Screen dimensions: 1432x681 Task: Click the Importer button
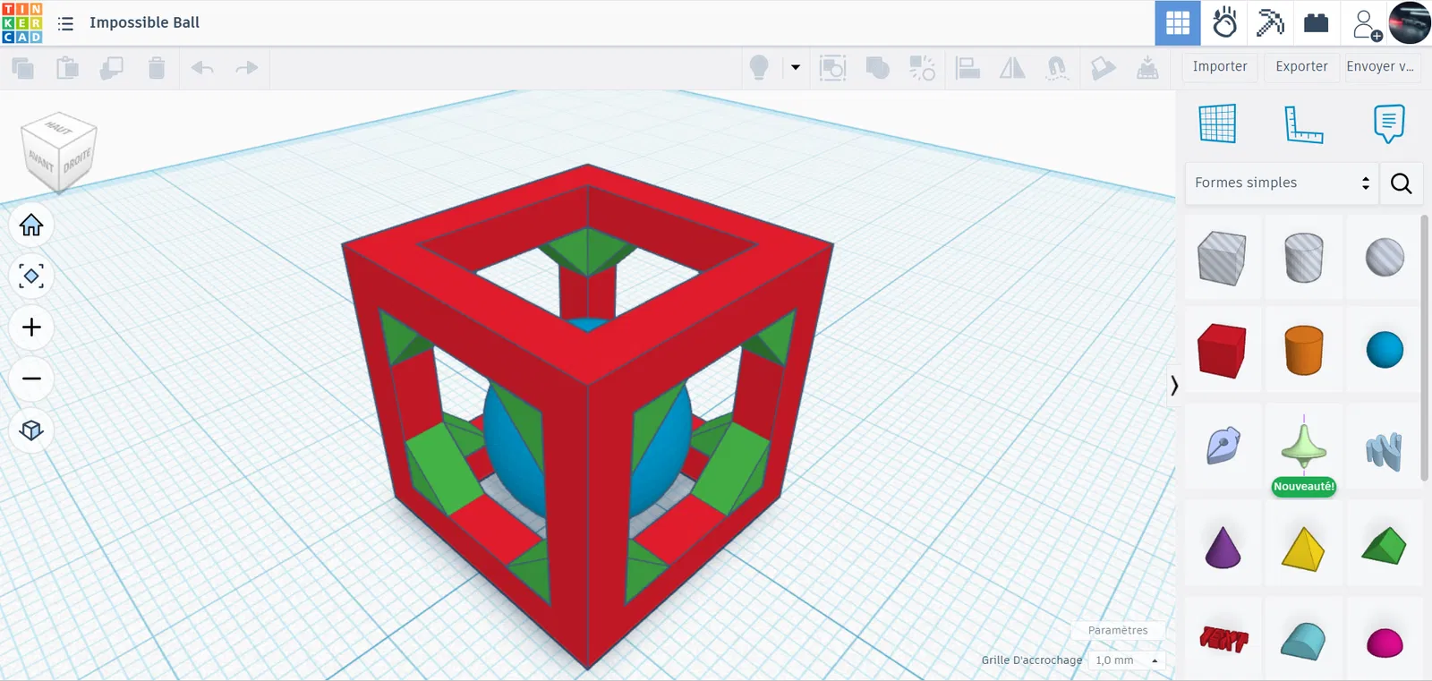(1220, 67)
